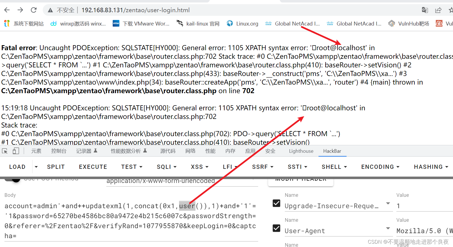Select the HackBar DevTools tab

332,151
